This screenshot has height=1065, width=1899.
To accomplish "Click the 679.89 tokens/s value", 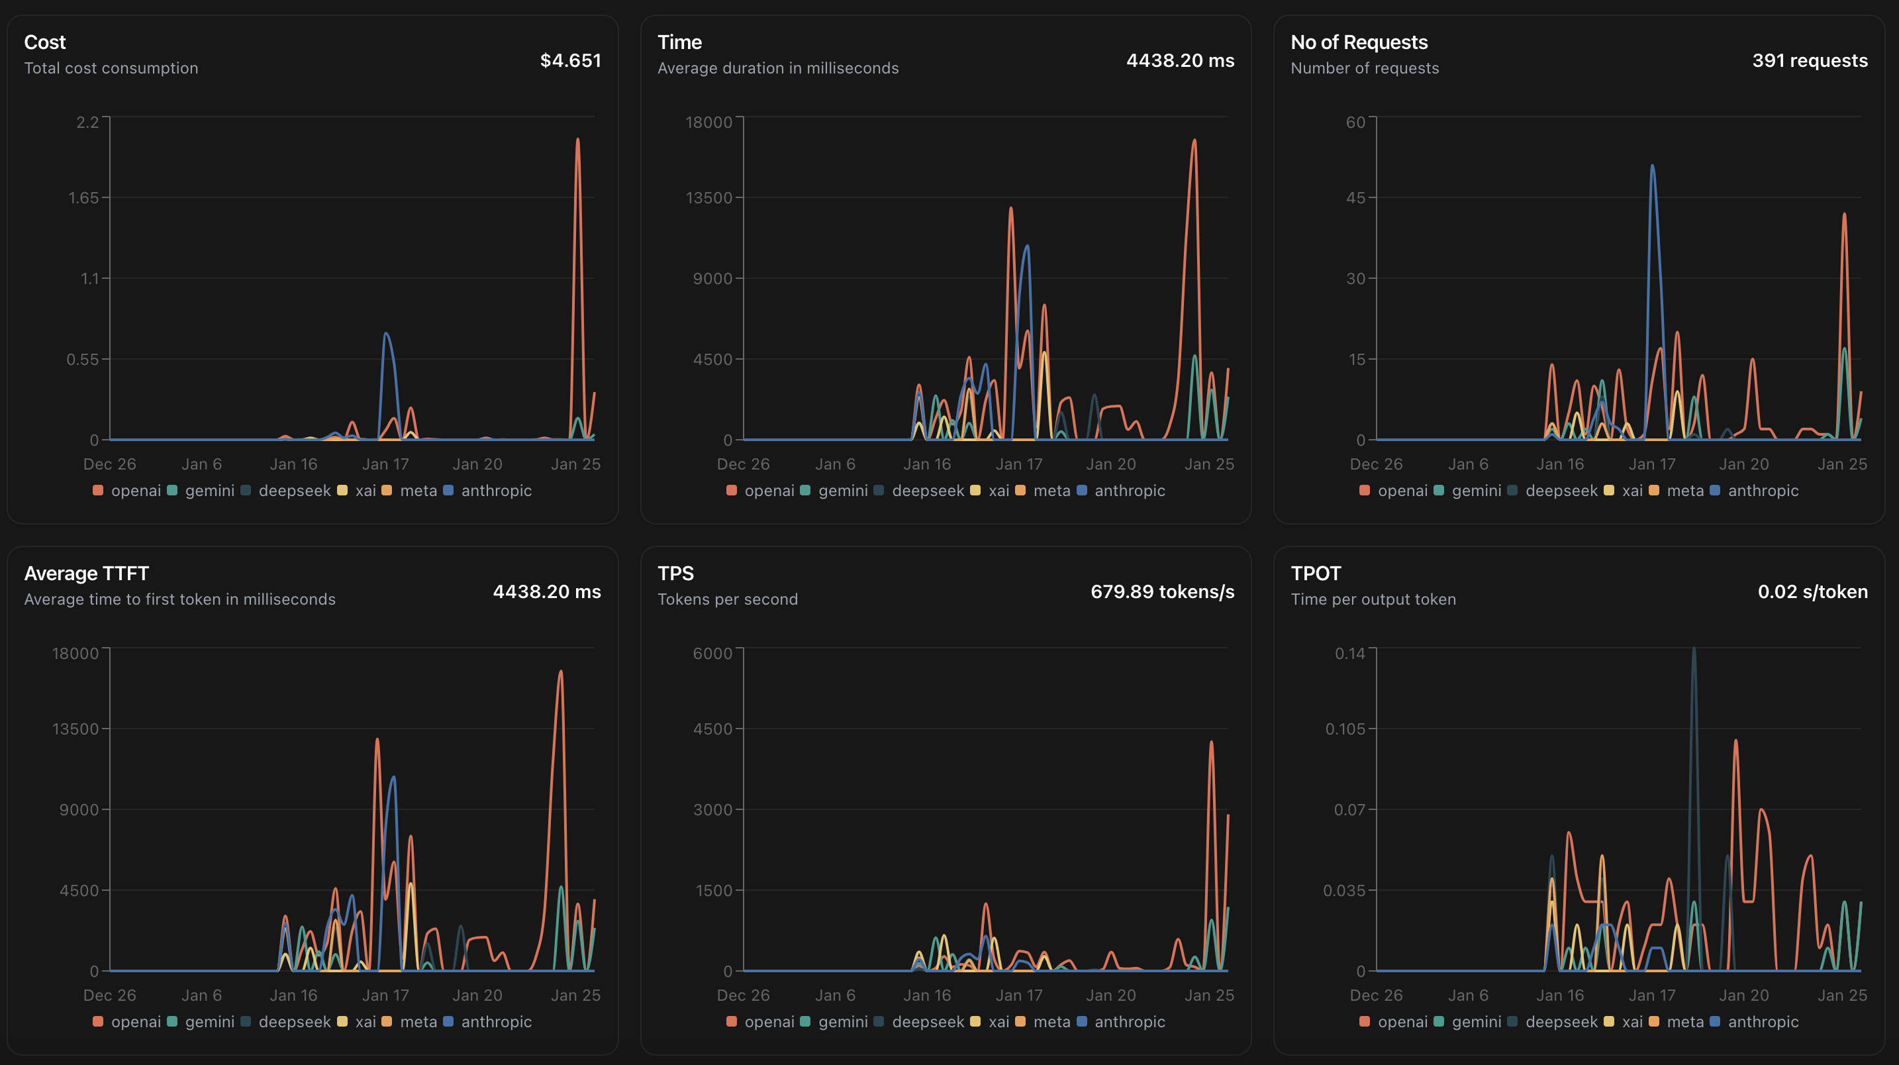I will 1163,591.
